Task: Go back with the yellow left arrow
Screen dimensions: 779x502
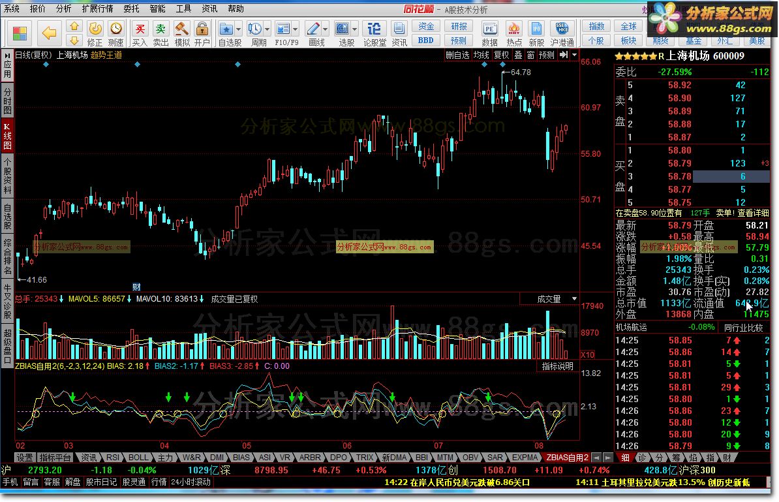Action: click(49, 33)
